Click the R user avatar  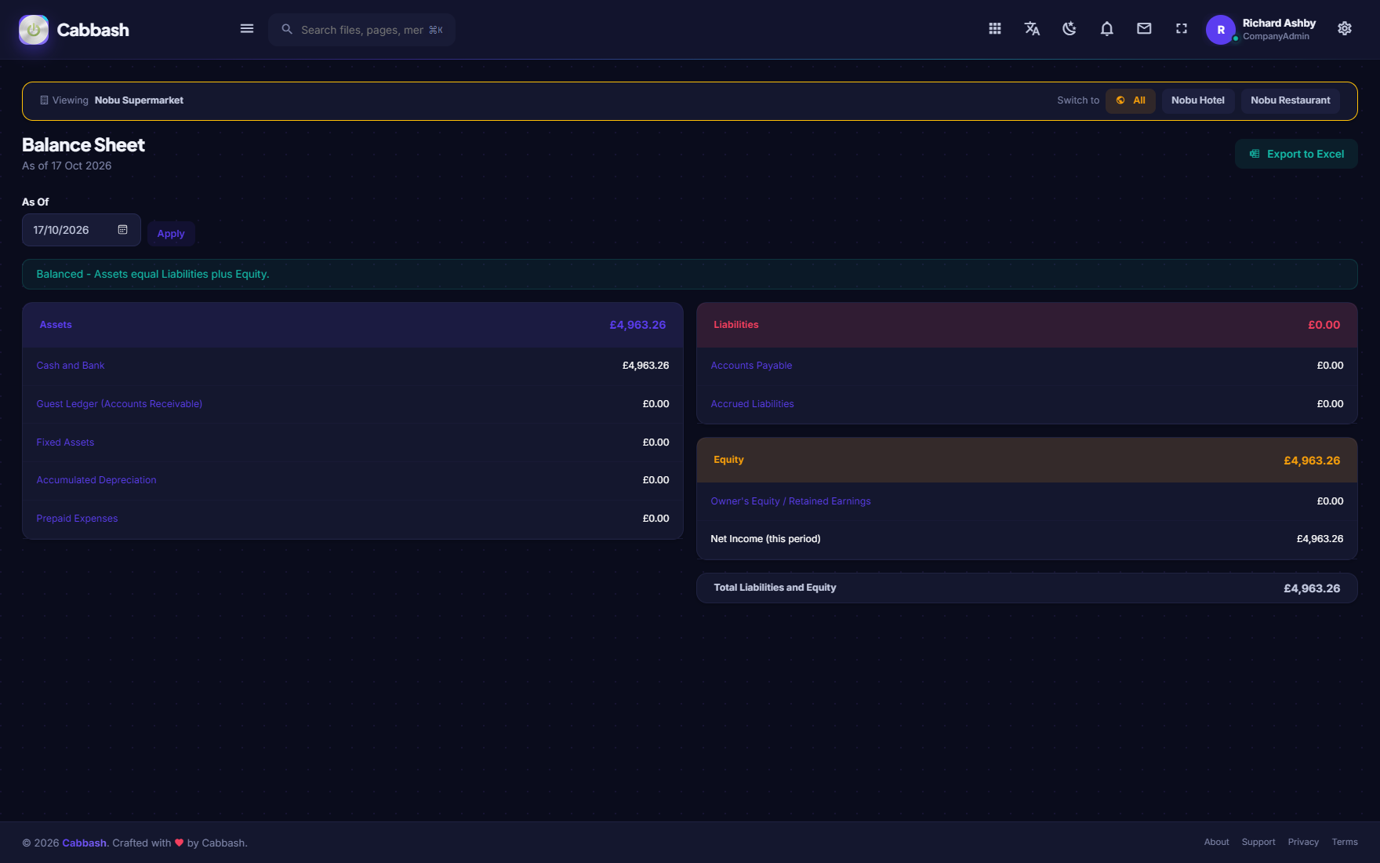(x=1221, y=30)
